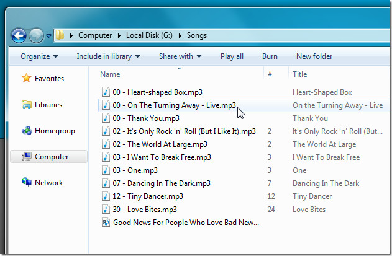This screenshot has height=256, width=392.
Task: Click music icon of The World At Large
Action: (x=106, y=144)
